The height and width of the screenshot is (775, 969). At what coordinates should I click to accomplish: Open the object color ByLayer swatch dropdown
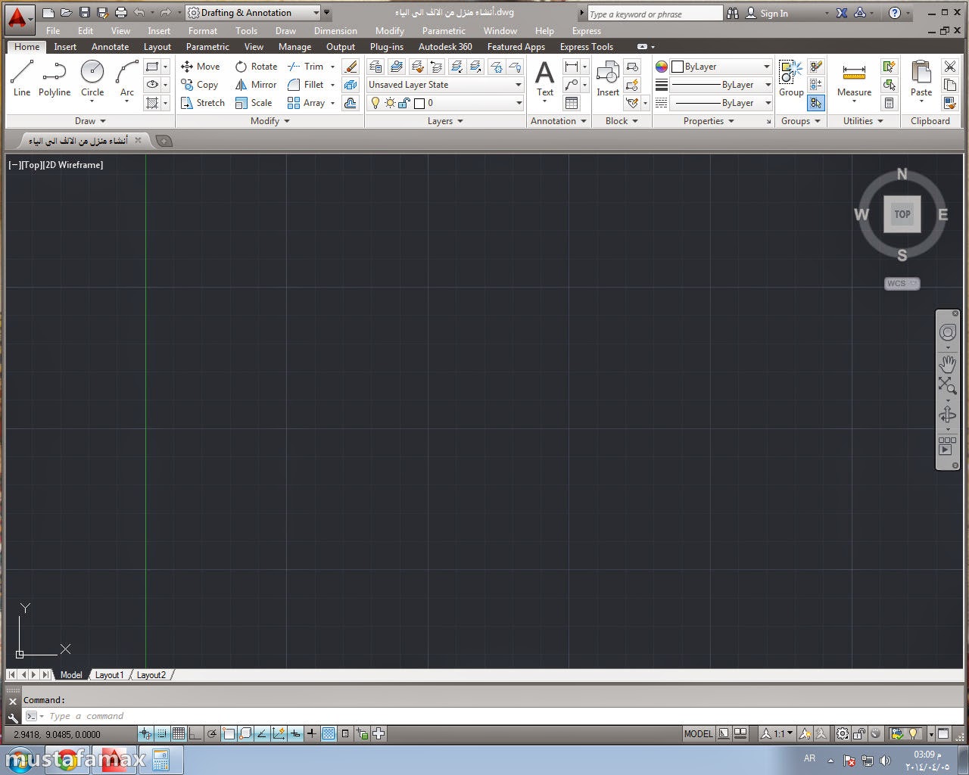[721, 67]
